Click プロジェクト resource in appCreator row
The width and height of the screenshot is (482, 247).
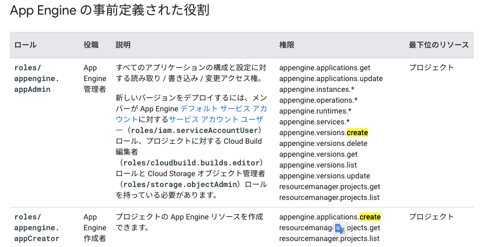[x=431, y=217]
